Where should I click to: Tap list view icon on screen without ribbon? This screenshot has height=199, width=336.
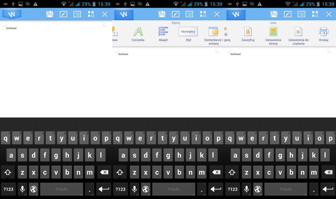pos(77,14)
